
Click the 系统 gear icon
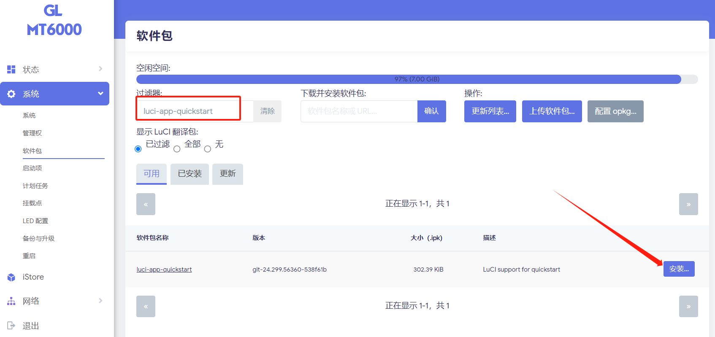click(11, 94)
